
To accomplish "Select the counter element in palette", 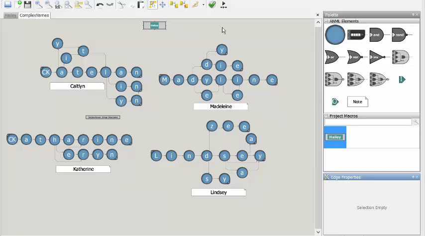I will pyautogui.click(x=356, y=35).
